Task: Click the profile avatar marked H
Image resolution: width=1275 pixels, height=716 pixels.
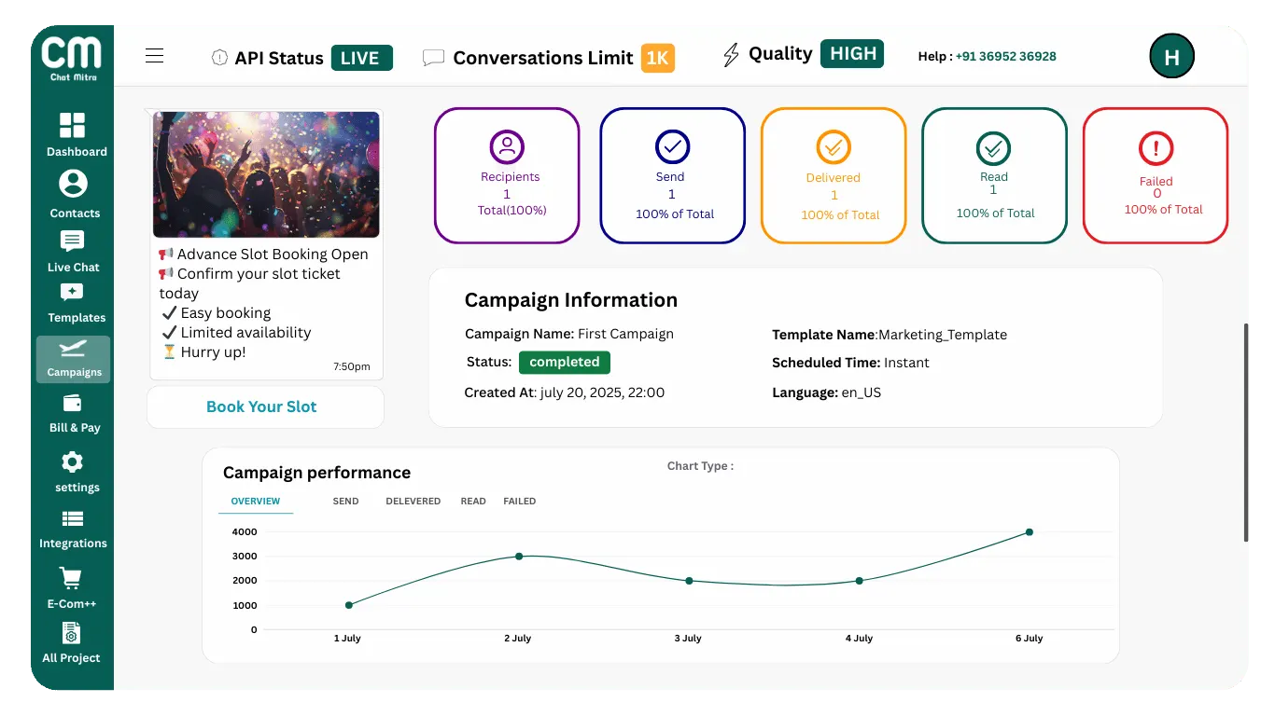Action: tap(1171, 56)
